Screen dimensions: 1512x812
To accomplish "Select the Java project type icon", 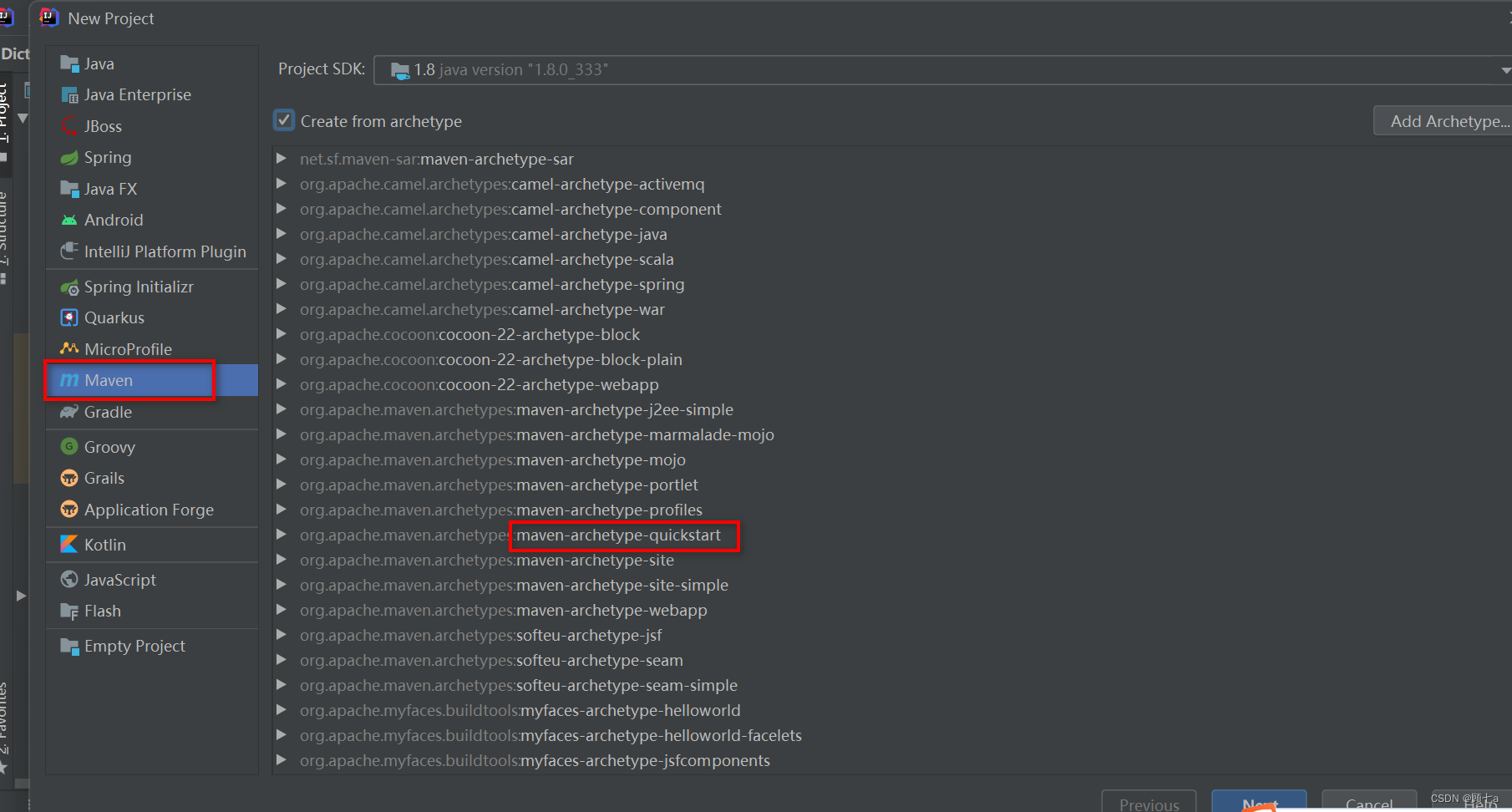I will [69, 63].
